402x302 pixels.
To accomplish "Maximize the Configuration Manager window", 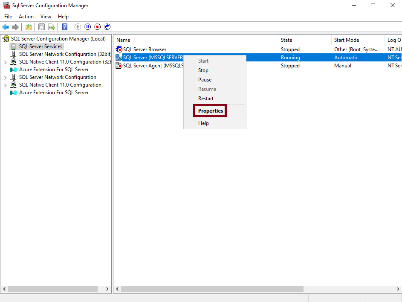I will point(373,5).
